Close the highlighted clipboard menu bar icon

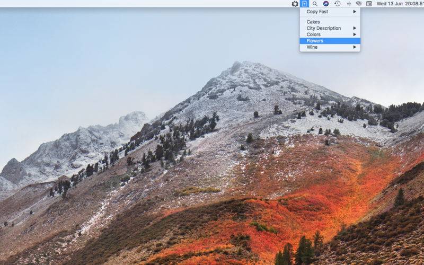click(304, 4)
